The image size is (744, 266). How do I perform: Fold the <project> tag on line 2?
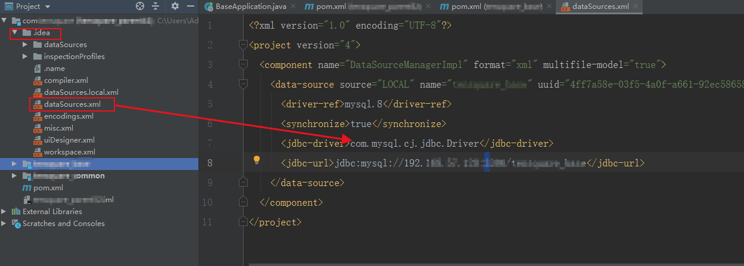[242, 45]
